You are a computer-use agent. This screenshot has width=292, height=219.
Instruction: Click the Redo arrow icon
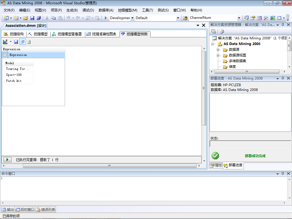pyautogui.click(x=78, y=18)
